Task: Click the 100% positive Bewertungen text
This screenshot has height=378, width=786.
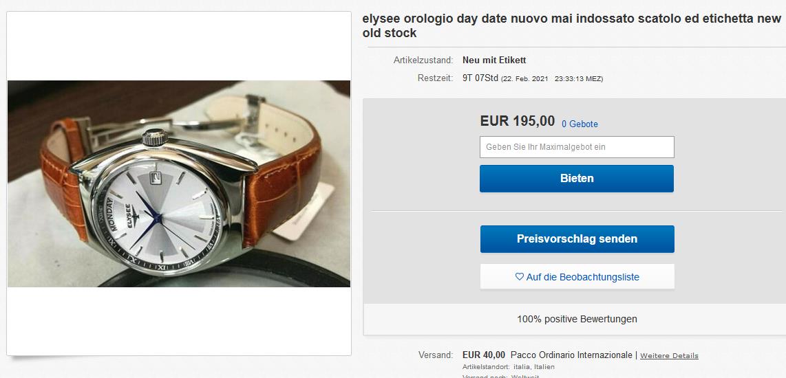Action: pos(577,319)
